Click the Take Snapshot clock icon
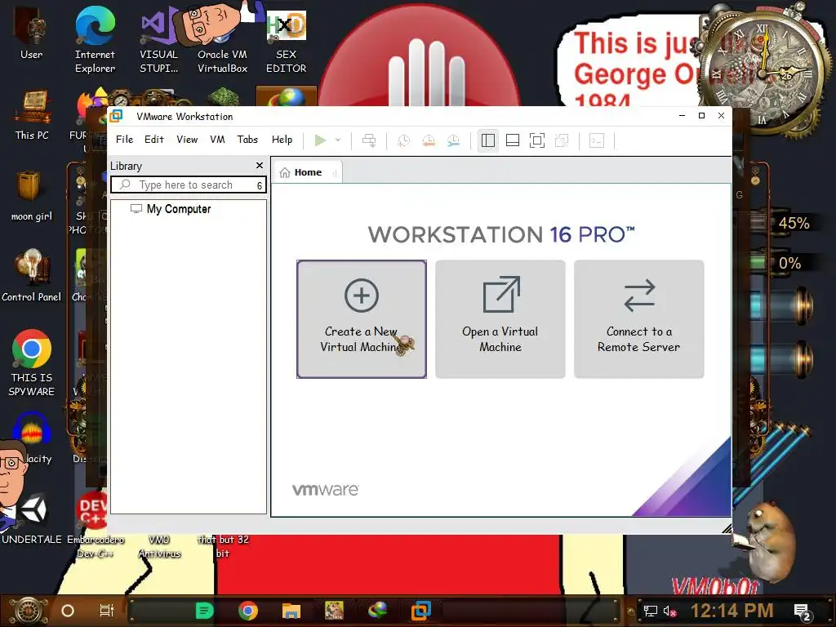The height and width of the screenshot is (627, 836). [x=403, y=140]
